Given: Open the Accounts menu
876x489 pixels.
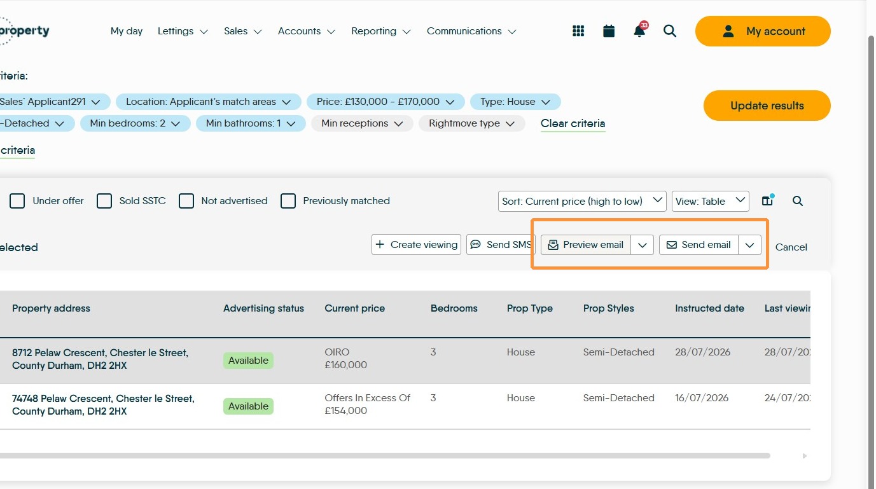Looking at the screenshot, I should (307, 31).
